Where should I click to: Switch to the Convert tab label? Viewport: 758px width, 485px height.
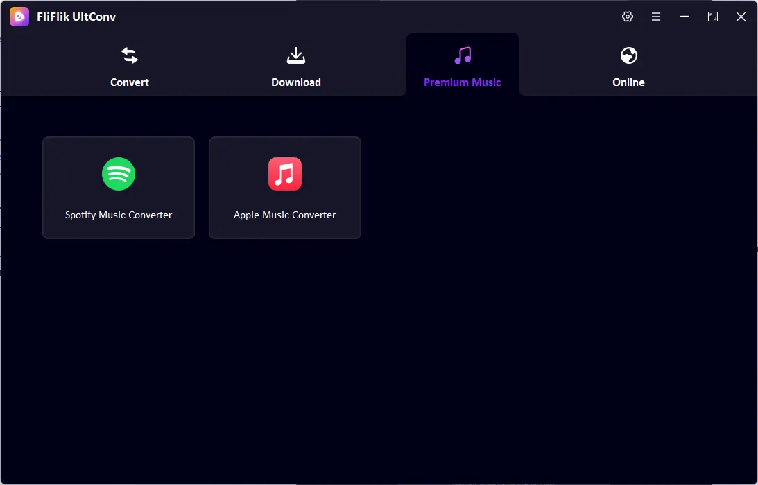click(x=130, y=82)
